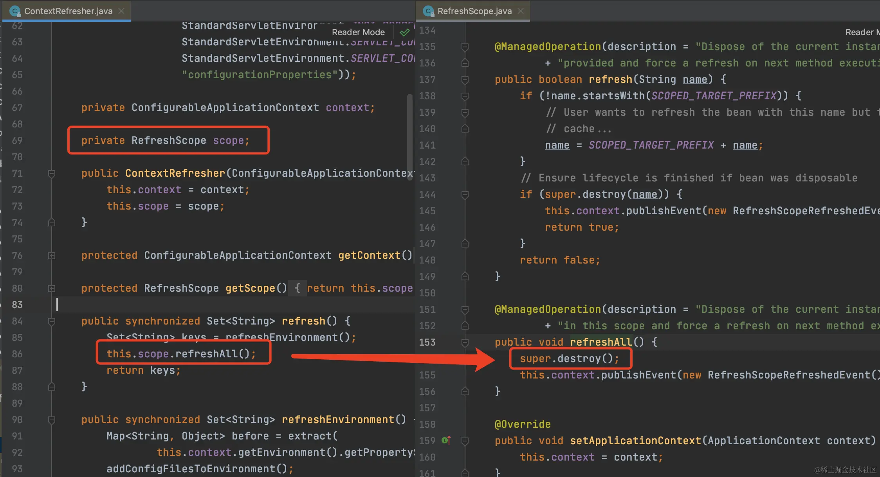Viewport: 880px width, 477px height.
Task: Click the left editor vertical scrollbar thumb
Action: click(409, 137)
